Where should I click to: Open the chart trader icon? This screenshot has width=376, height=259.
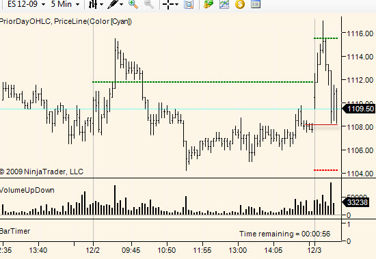(x=209, y=4)
